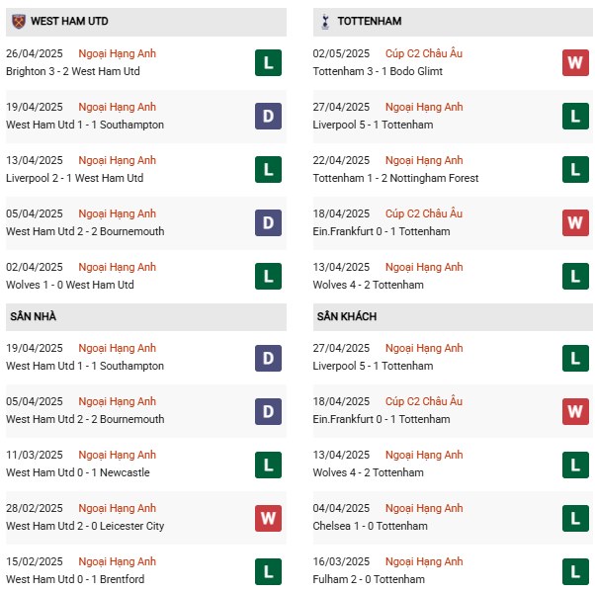Click the W badge for Tottenham 3-1 Bodo Glimt
This screenshot has width=595, height=593.
click(x=575, y=62)
